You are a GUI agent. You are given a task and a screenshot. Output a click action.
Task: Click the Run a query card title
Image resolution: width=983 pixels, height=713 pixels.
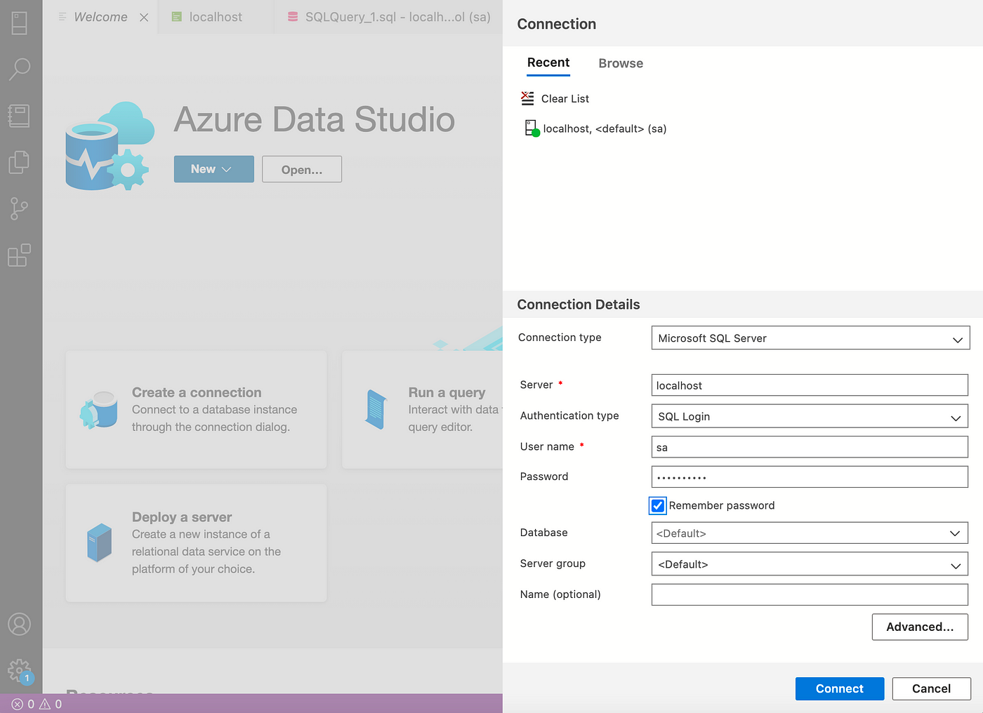point(447,392)
